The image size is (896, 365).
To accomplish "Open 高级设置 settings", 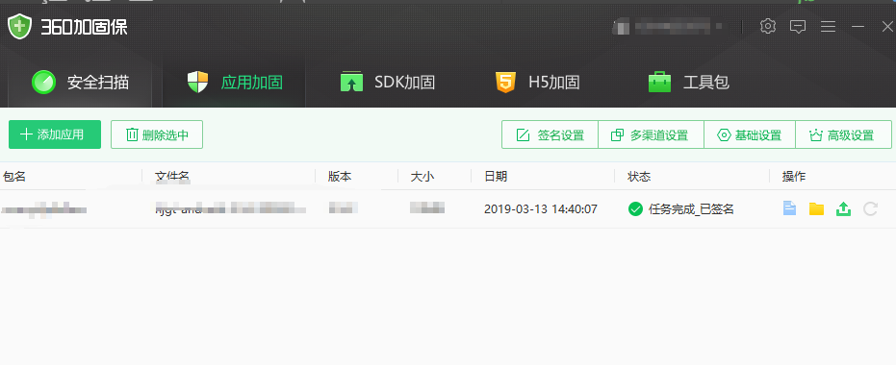I will coord(843,135).
